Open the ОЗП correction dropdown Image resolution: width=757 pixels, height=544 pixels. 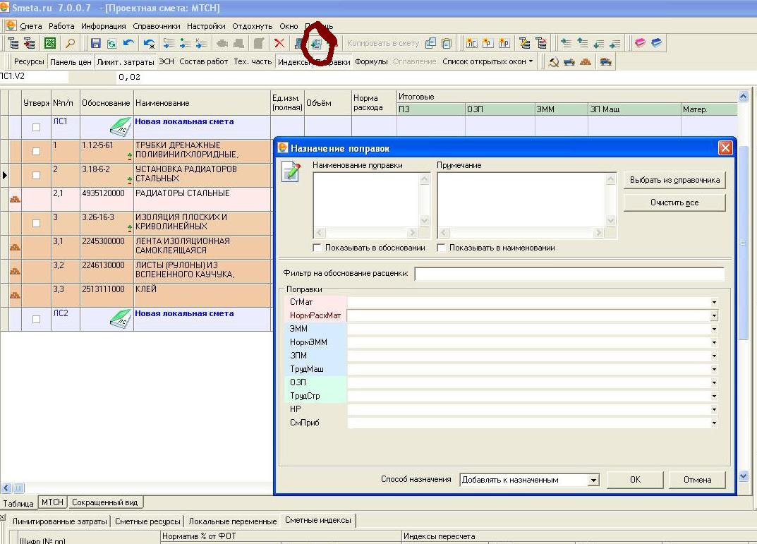714,383
